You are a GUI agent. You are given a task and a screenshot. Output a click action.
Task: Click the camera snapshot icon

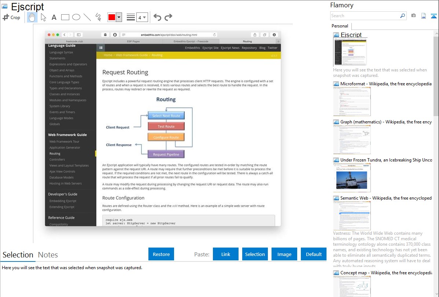[413, 16]
